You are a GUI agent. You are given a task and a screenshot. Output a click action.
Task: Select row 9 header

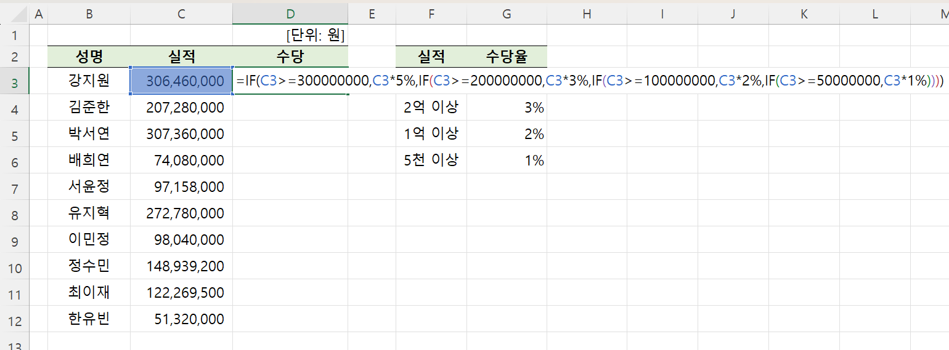click(x=15, y=240)
